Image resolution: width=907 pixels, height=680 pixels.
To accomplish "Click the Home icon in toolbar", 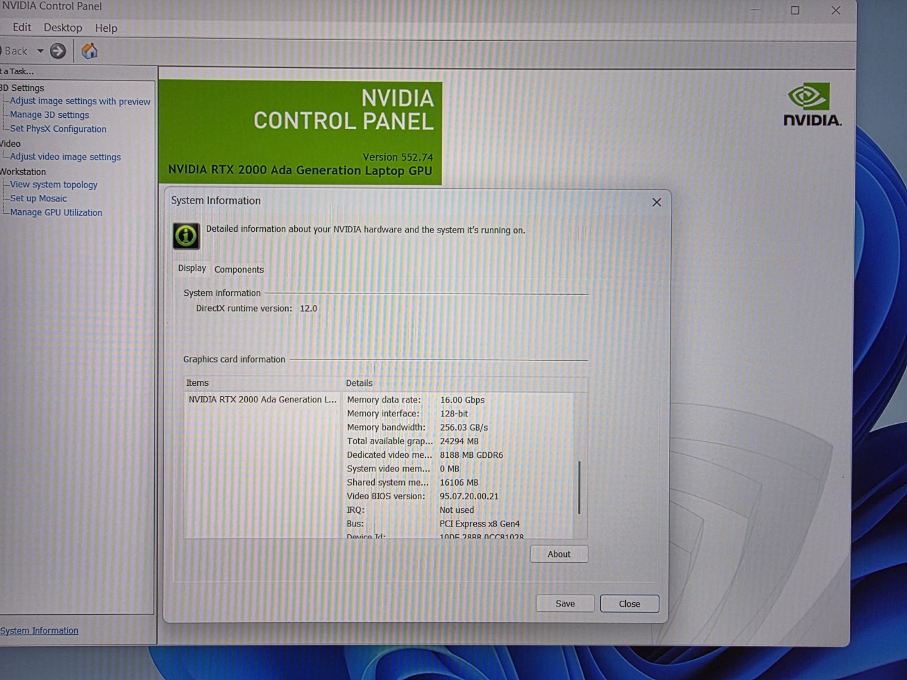I will (x=90, y=51).
